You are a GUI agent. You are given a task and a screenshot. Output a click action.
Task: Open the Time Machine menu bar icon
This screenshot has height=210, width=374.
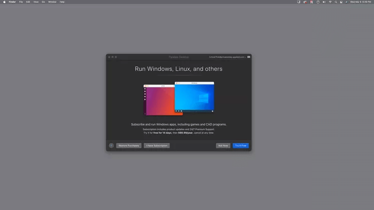(318, 2)
